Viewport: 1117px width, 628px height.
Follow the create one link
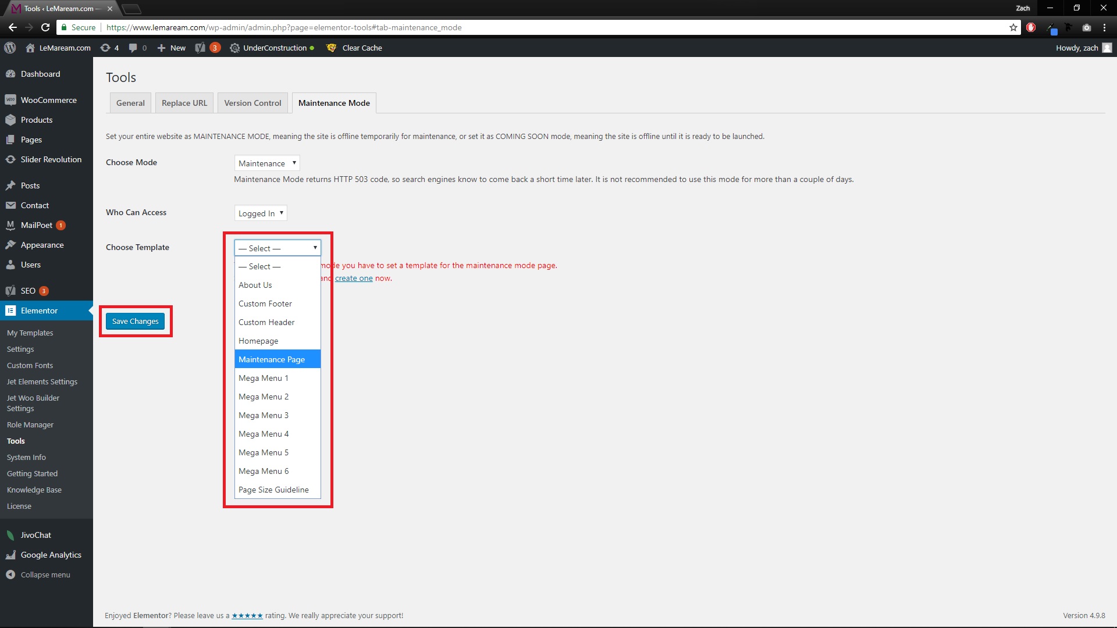click(354, 279)
